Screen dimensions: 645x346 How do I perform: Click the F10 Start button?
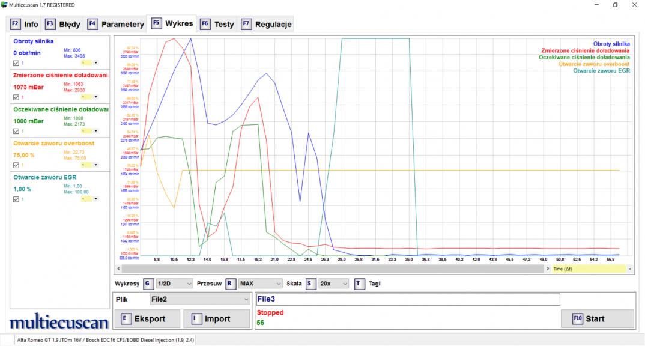pos(597,318)
